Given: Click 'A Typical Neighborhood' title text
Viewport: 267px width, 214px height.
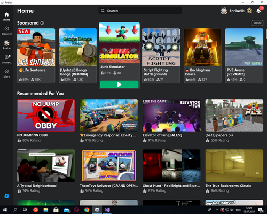Looking at the screenshot, I should click(x=37, y=186).
